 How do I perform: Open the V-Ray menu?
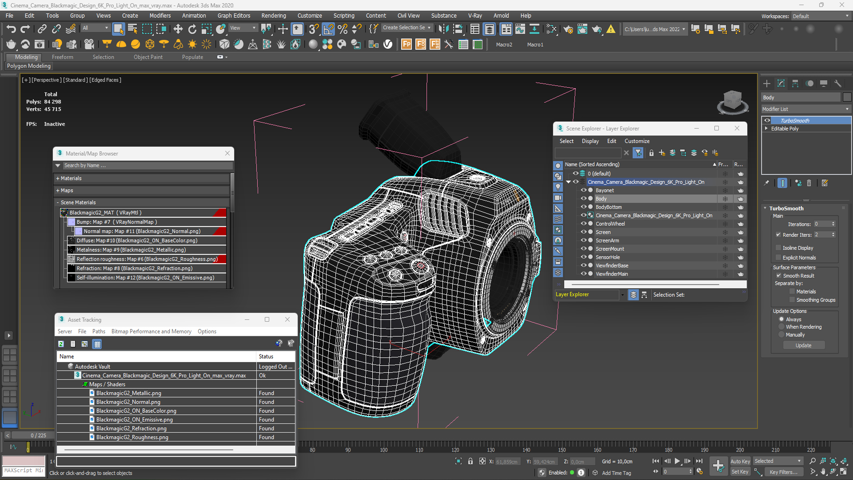click(474, 16)
